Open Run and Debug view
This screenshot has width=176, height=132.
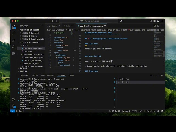pyautogui.click(x=14, y=47)
